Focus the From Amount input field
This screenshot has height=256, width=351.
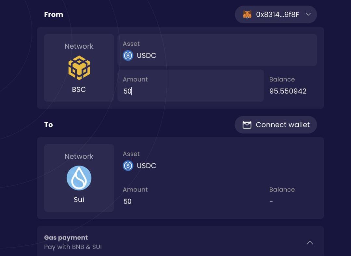tap(191, 86)
